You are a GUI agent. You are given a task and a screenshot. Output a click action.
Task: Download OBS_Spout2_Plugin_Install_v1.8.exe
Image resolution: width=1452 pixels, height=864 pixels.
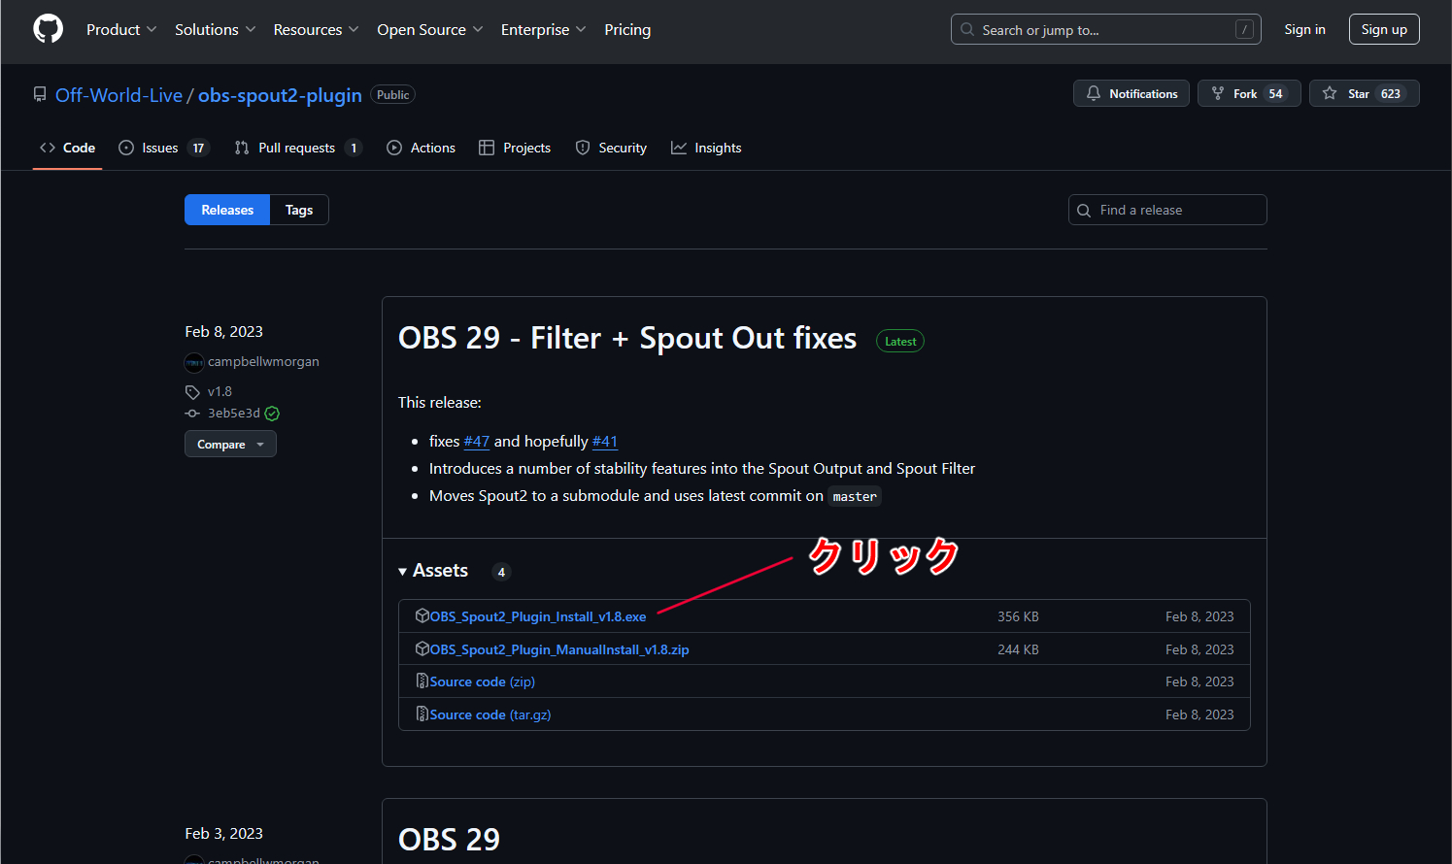[x=538, y=616]
